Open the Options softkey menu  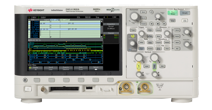(96, 68)
